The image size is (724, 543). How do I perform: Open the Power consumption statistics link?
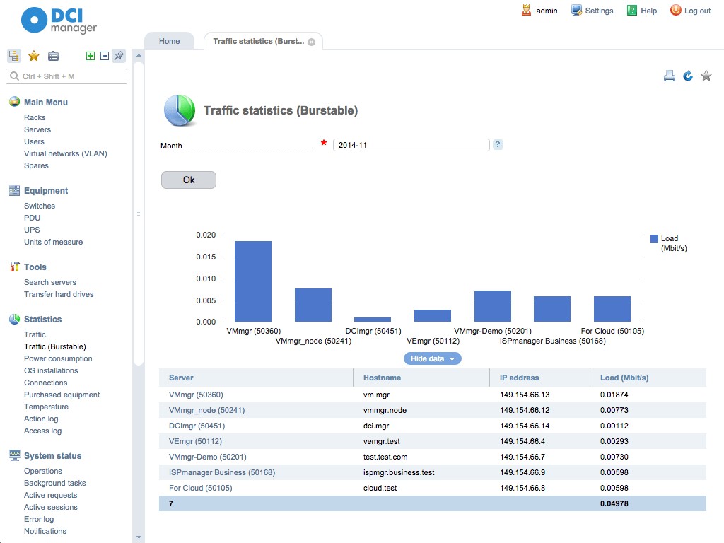click(60, 358)
